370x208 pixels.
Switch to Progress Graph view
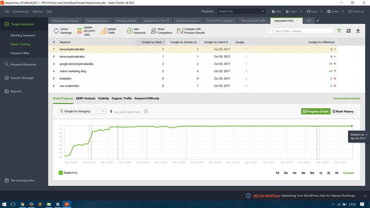click(316, 111)
